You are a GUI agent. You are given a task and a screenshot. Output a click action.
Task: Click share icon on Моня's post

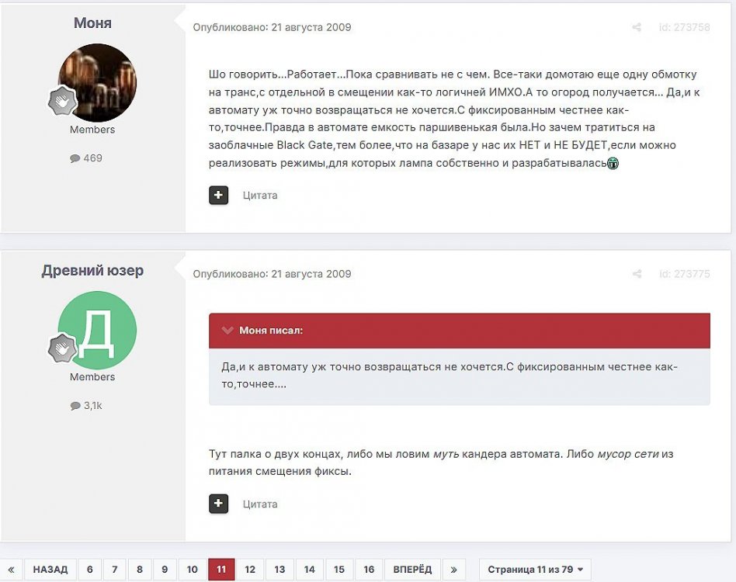(637, 27)
